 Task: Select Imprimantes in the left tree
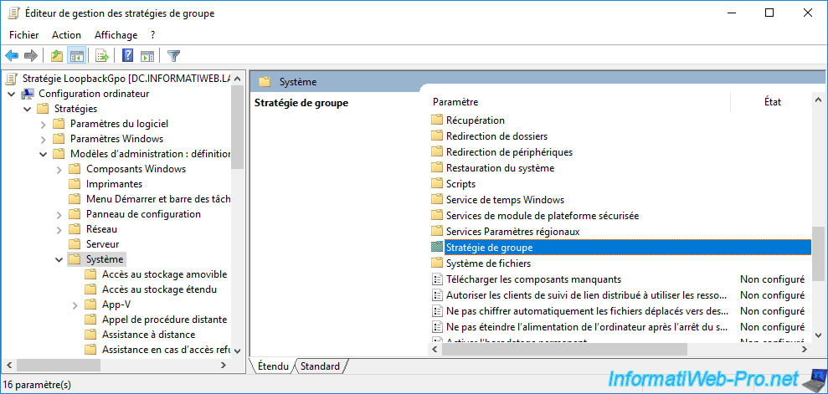114,184
